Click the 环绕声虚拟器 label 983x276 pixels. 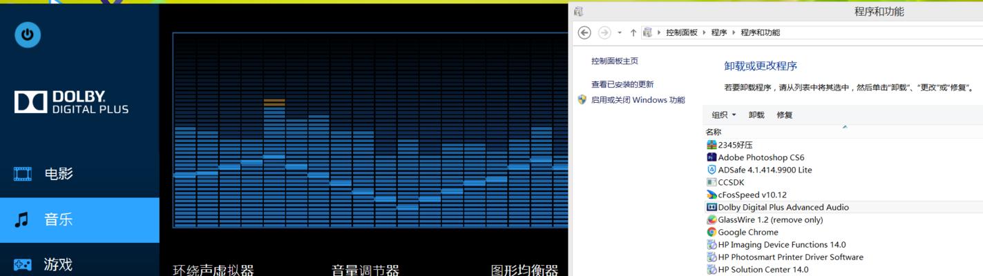pos(213,270)
